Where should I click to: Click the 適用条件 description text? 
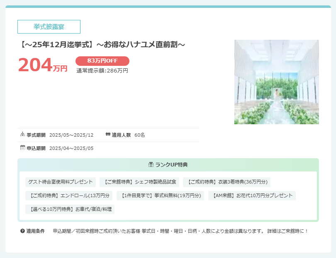[180, 231]
